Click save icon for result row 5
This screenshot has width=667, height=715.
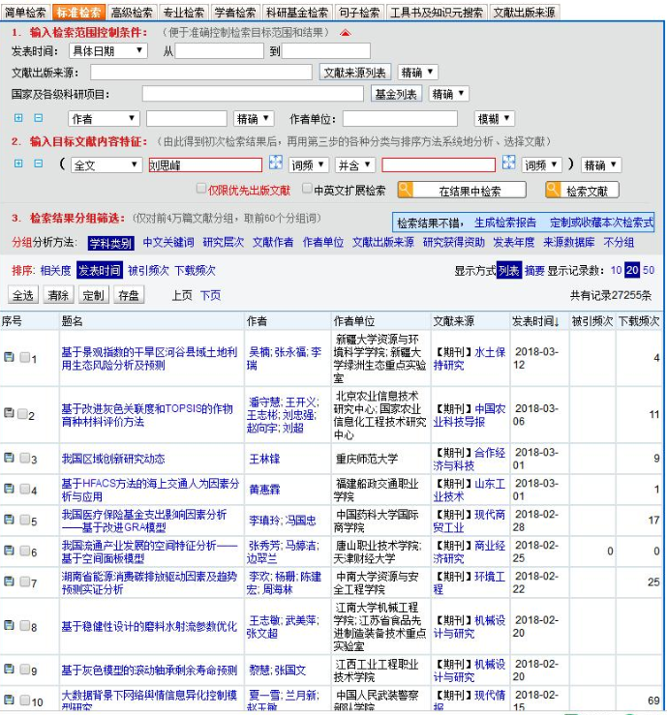(9, 520)
